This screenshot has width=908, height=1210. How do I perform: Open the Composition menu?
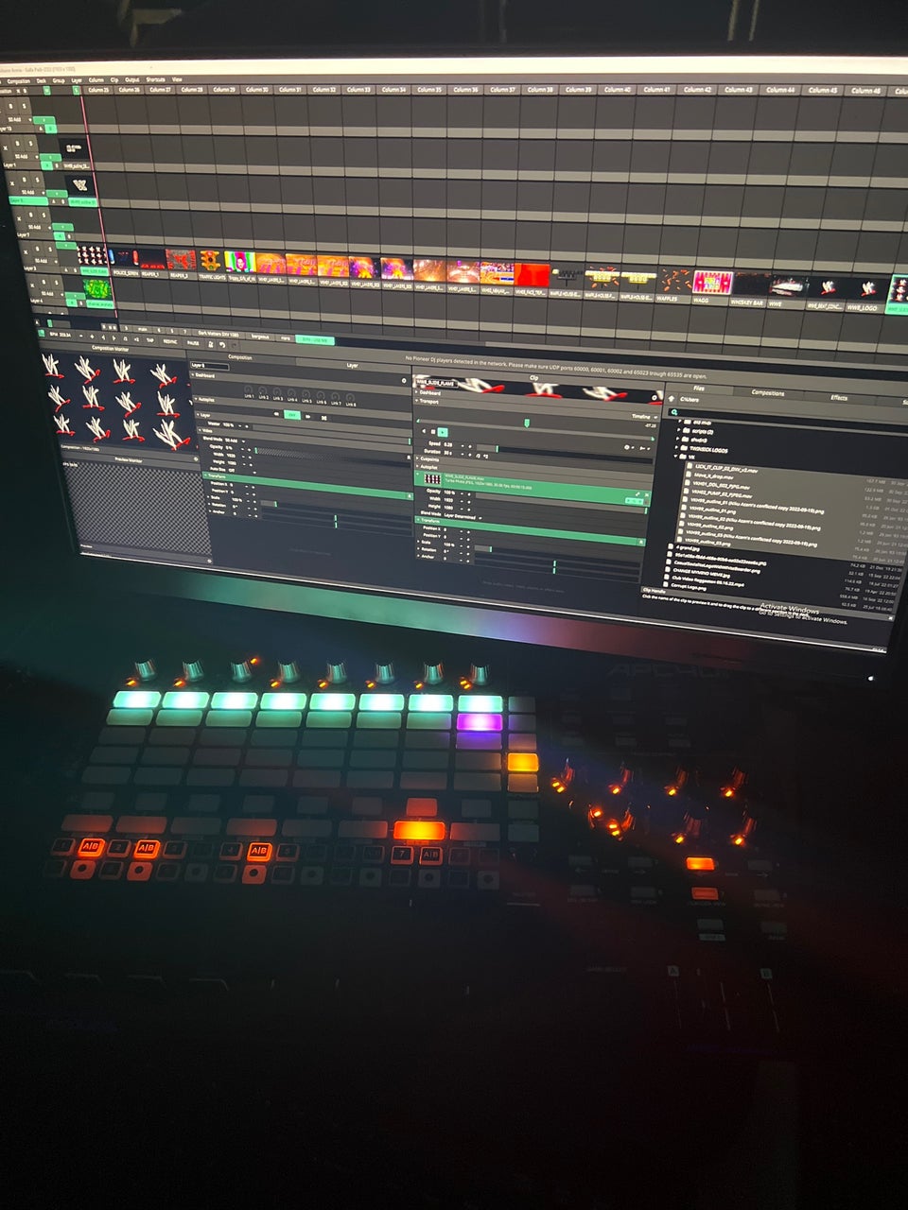point(19,80)
